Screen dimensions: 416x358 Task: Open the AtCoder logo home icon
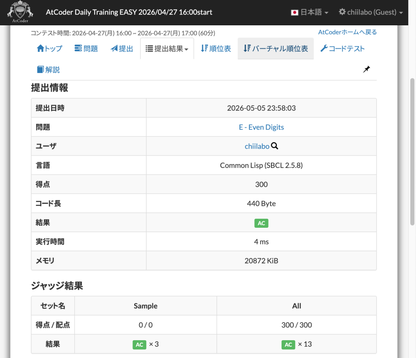[x=20, y=12]
